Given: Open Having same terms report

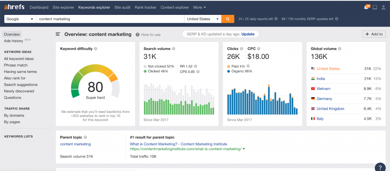Looking at the screenshot, I should [21, 72].
